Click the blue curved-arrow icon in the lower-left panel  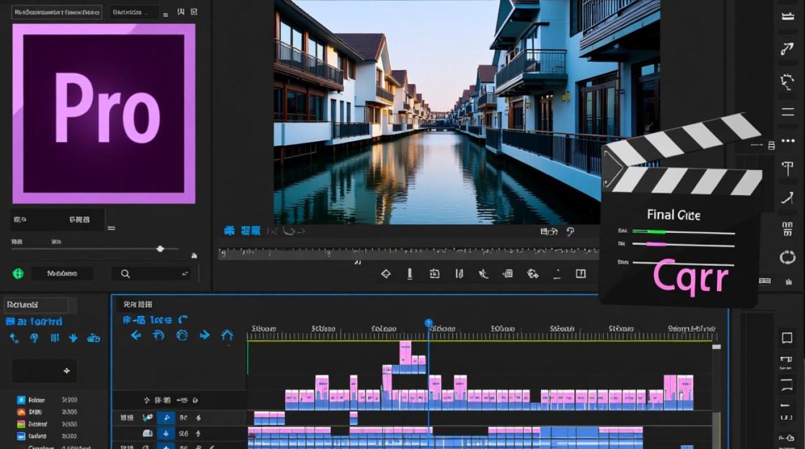point(14,338)
